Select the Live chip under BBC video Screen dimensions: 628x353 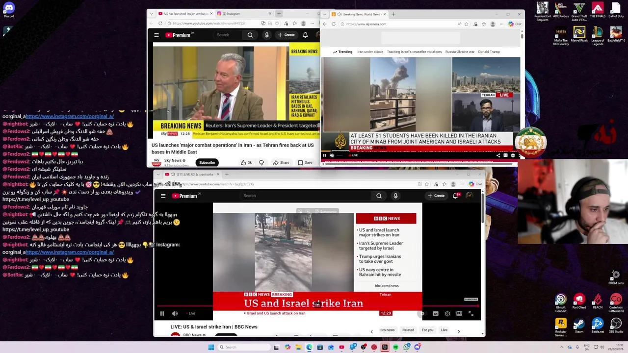(444, 330)
